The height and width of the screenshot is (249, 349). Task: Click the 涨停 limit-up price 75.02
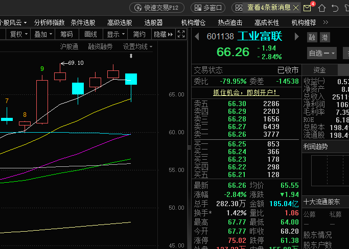pyautogui.click(x=237, y=240)
